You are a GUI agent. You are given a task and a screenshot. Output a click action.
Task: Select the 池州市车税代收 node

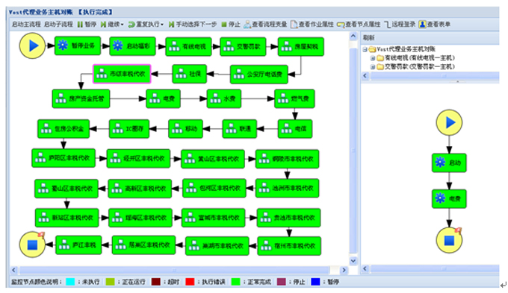(288, 188)
